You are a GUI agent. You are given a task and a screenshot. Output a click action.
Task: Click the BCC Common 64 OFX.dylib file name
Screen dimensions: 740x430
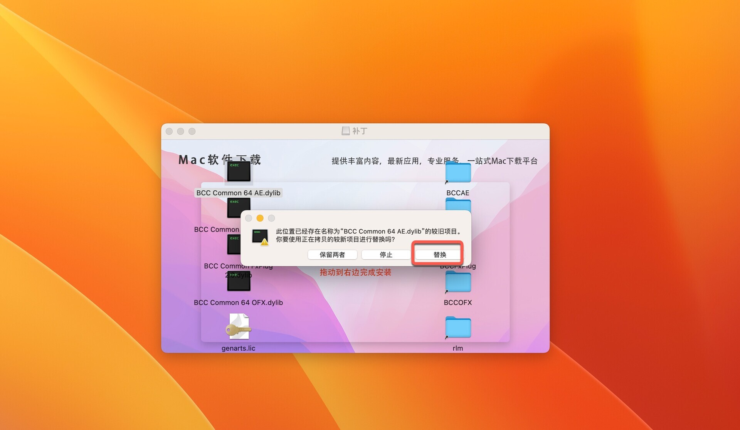point(238,302)
